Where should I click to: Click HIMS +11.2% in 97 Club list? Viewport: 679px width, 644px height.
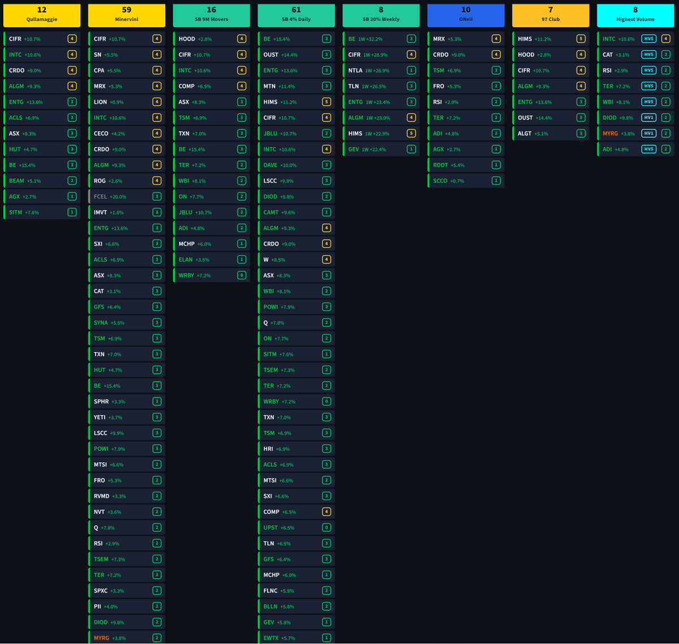coord(551,39)
